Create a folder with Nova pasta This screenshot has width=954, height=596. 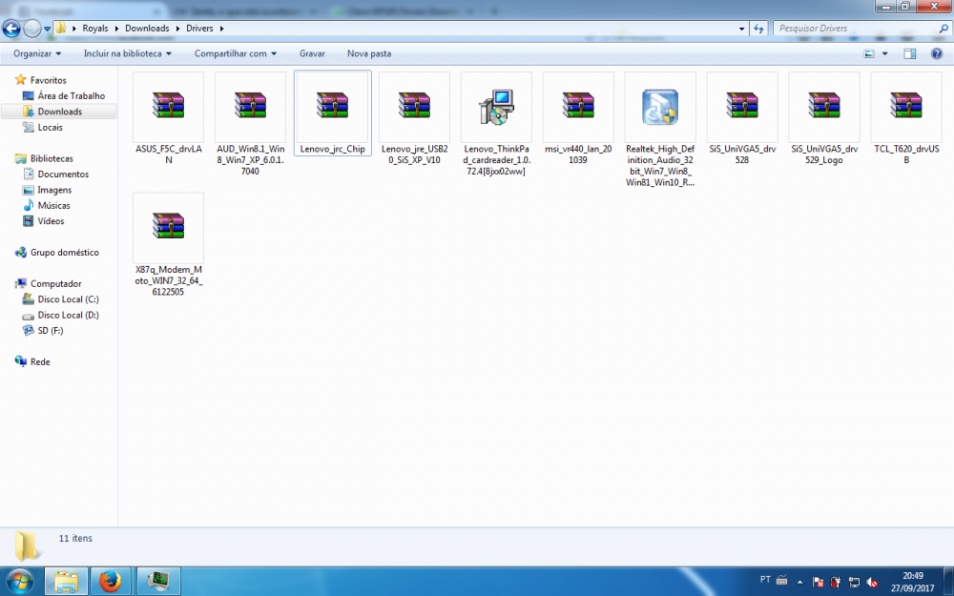369,53
